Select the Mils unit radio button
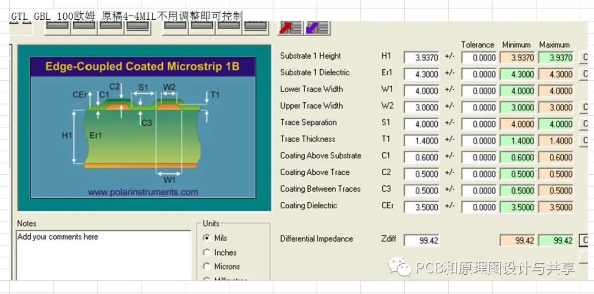This screenshot has height=294, width=594. pyautogui.click(x=207, y=238)
